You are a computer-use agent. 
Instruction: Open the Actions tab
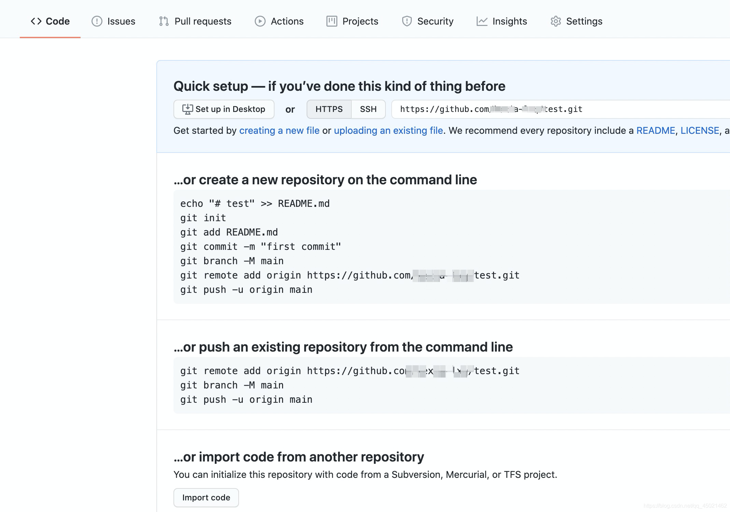[x=279, y=21]
